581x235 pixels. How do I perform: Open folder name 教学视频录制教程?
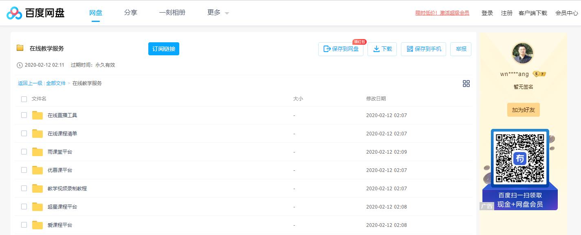pos(67,189)
